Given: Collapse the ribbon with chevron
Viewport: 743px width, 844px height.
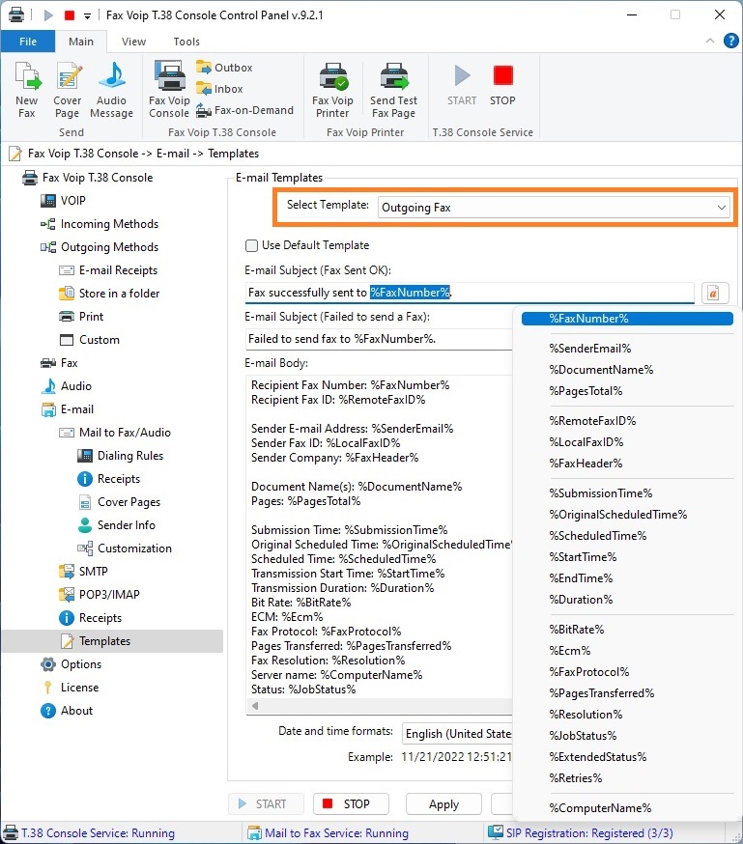Looking at the screenshot, I should [x=709, y=41].
